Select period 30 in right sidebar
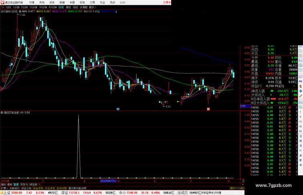The height and width of the screenshot is (195, 303). point(301,127)
